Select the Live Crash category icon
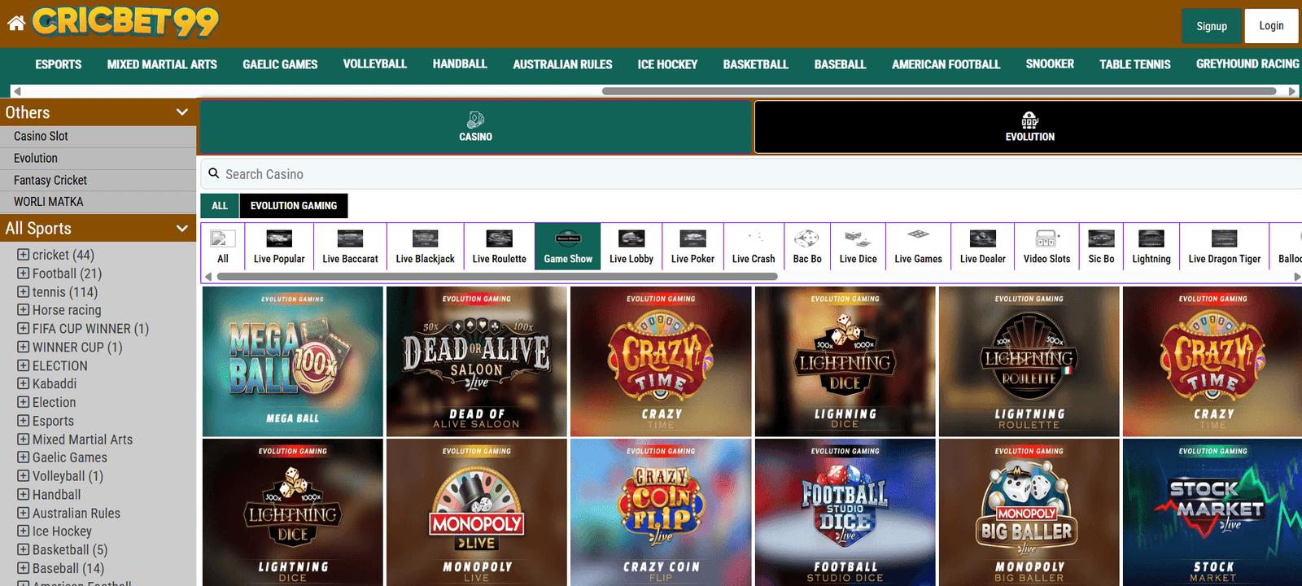Image resolution: width=1302 pixels, height=586 pixels. pos(754,238)
